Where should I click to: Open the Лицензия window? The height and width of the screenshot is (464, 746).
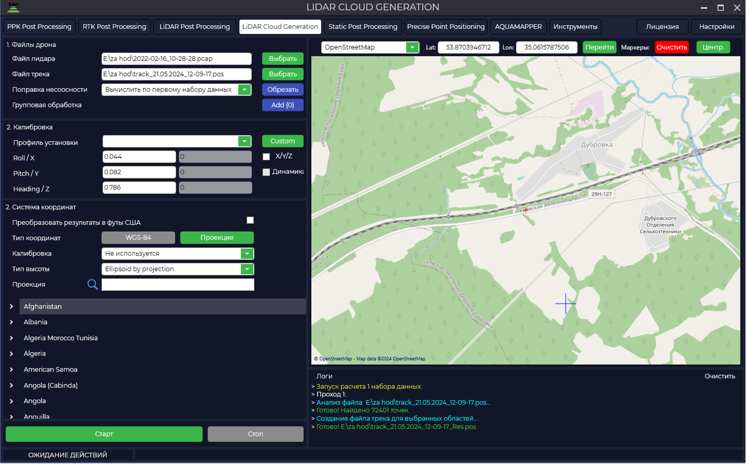[662, 27]
